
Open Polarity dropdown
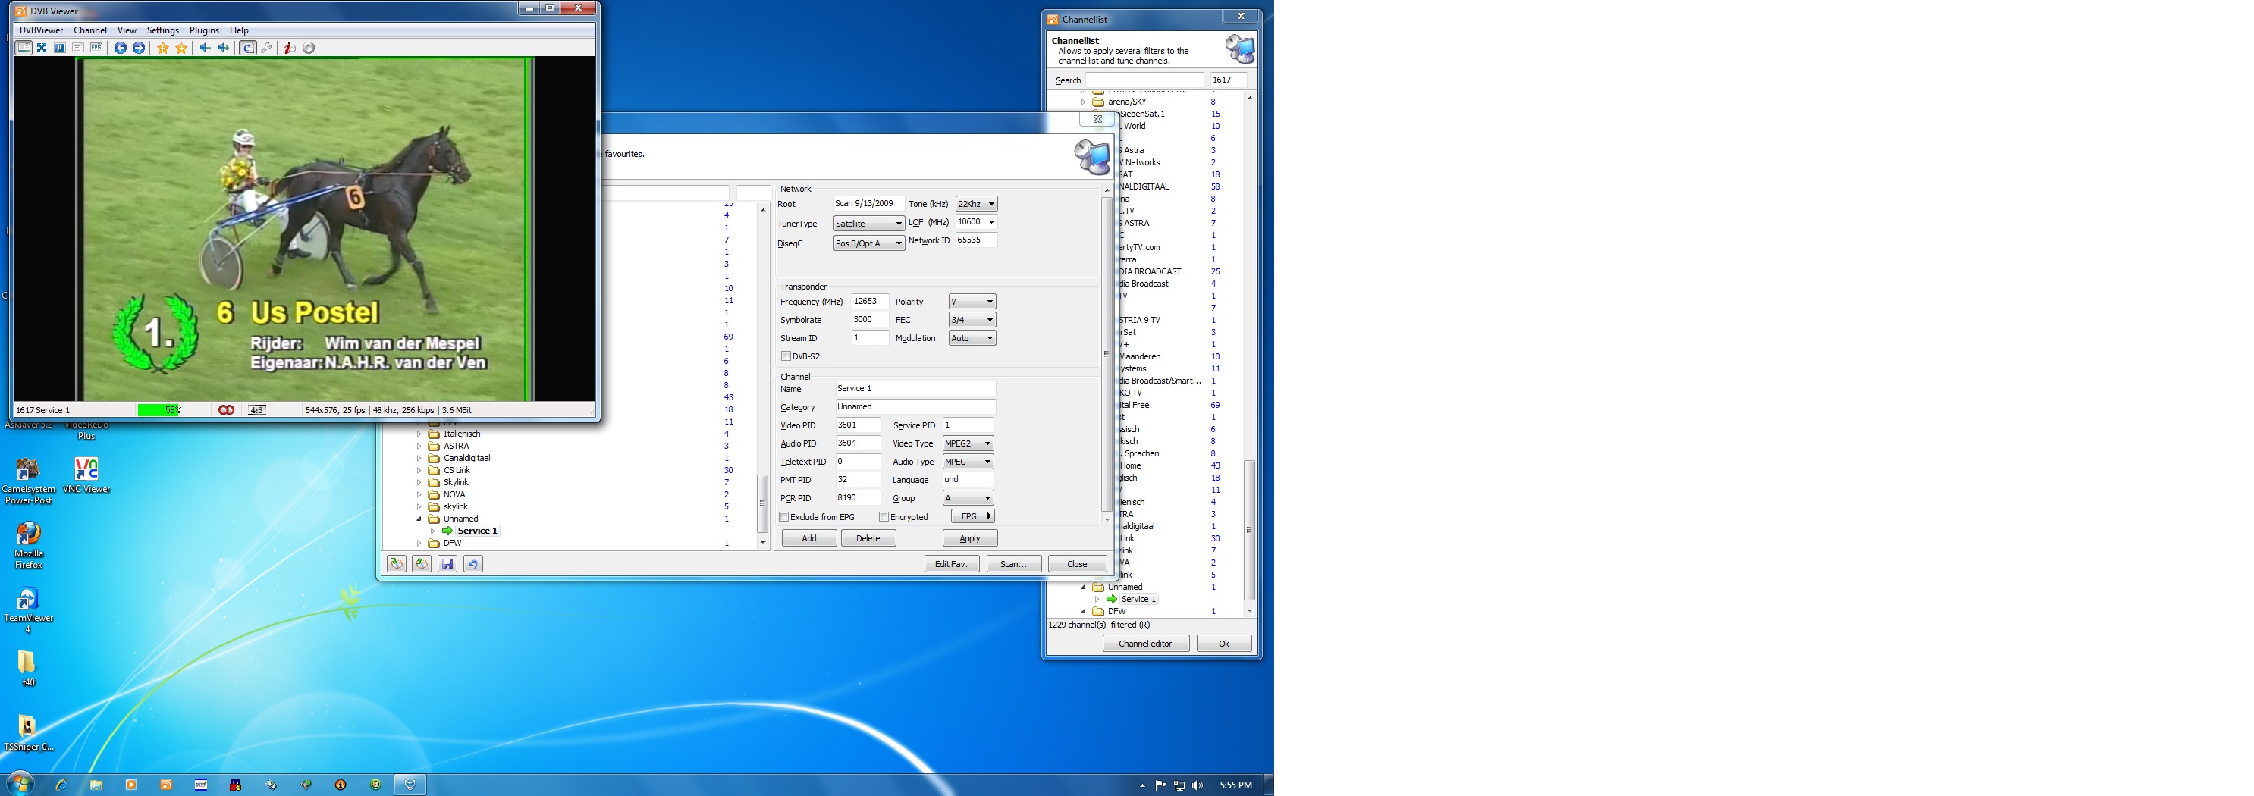972,302
